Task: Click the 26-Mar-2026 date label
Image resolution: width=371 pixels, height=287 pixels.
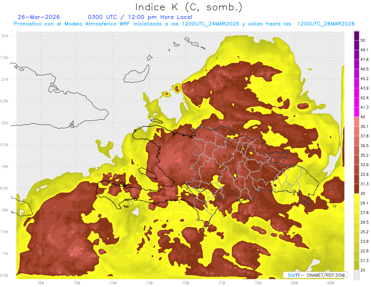Action: 39,17
